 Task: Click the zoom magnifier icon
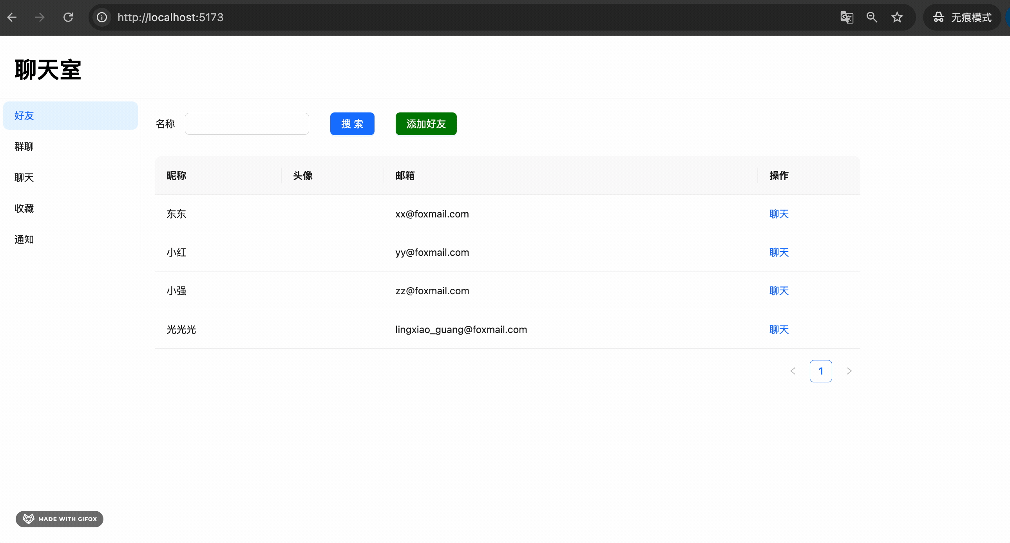coord(872,17)
